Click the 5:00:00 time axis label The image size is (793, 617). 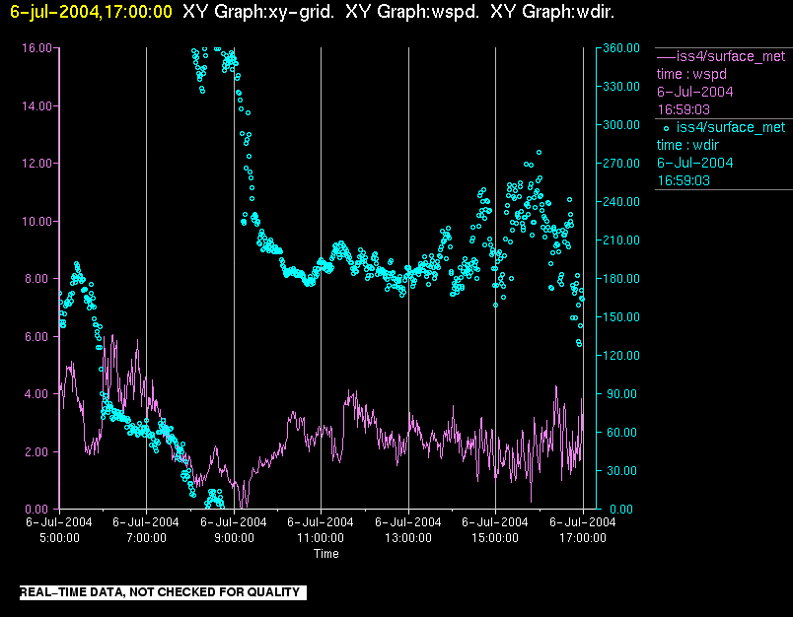(59, 538)
